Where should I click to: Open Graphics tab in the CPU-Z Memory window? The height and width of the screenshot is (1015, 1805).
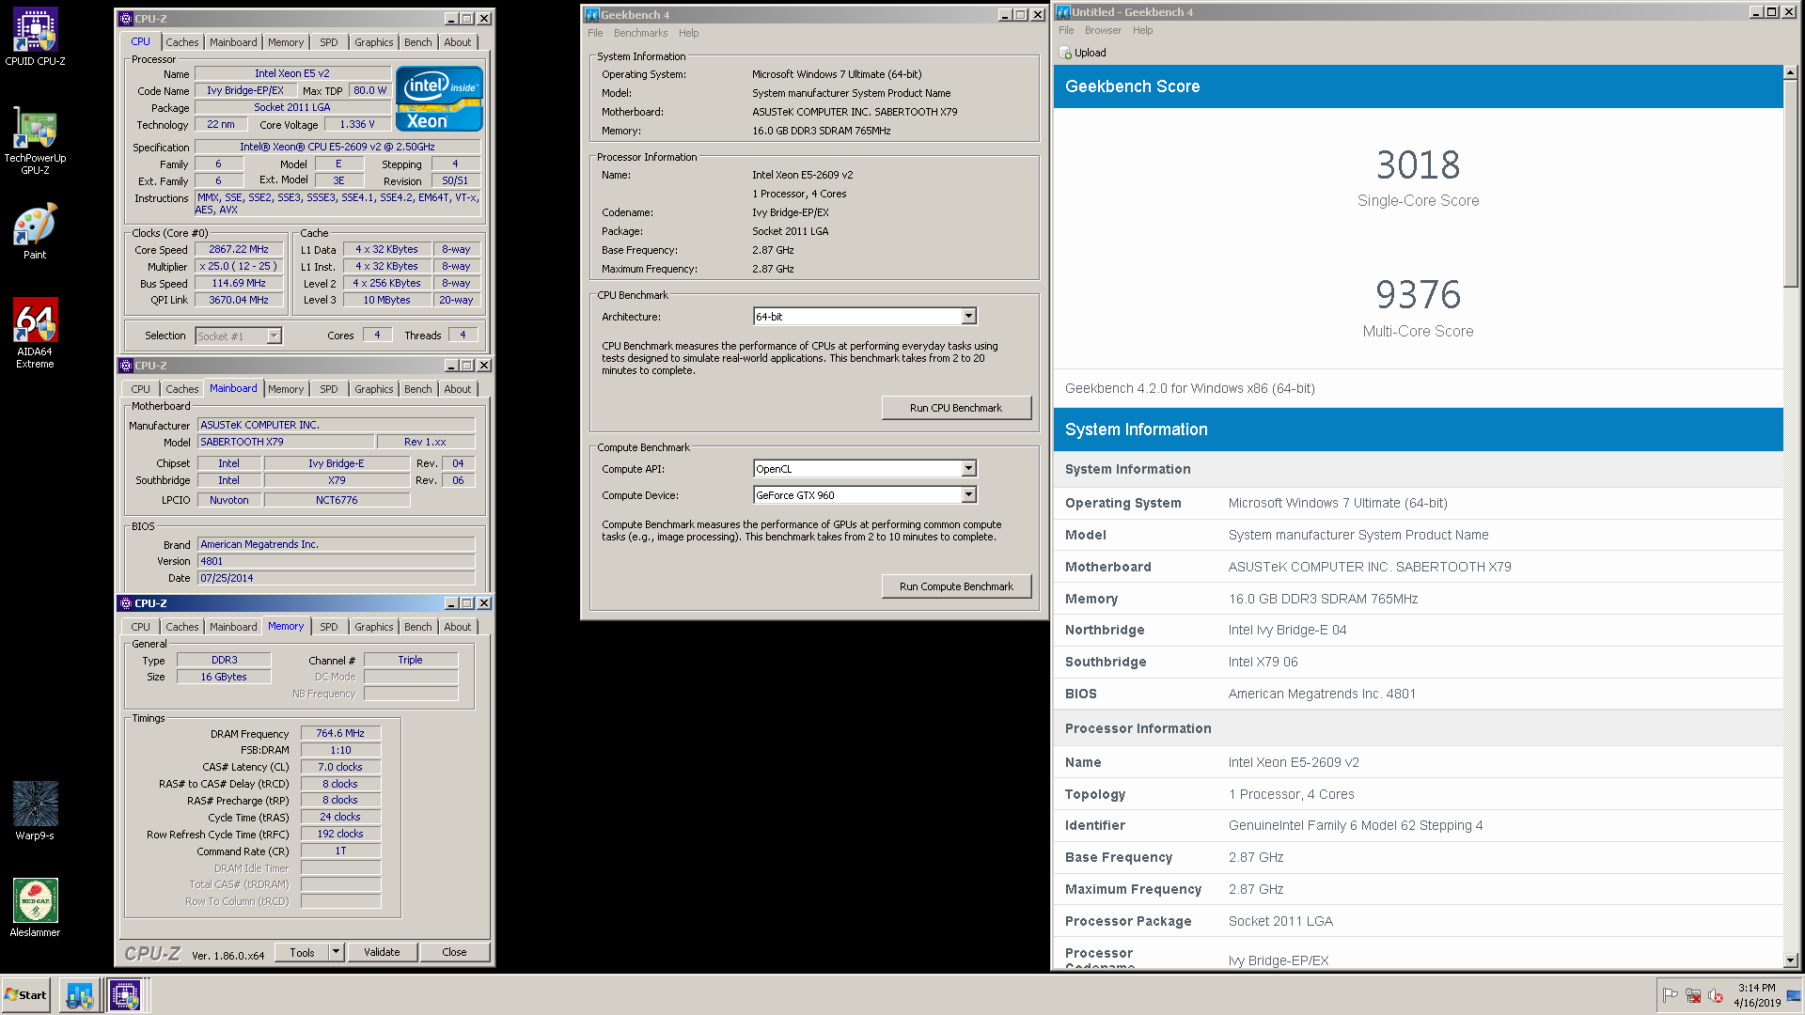click(x=373, y=627)
